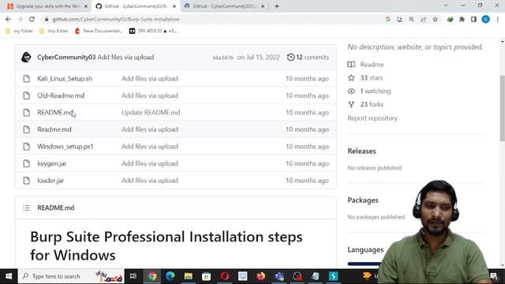505x284 pixels.
Task: Click the file icon beside Windows_setup.ps1
Action: click(26, 147)
